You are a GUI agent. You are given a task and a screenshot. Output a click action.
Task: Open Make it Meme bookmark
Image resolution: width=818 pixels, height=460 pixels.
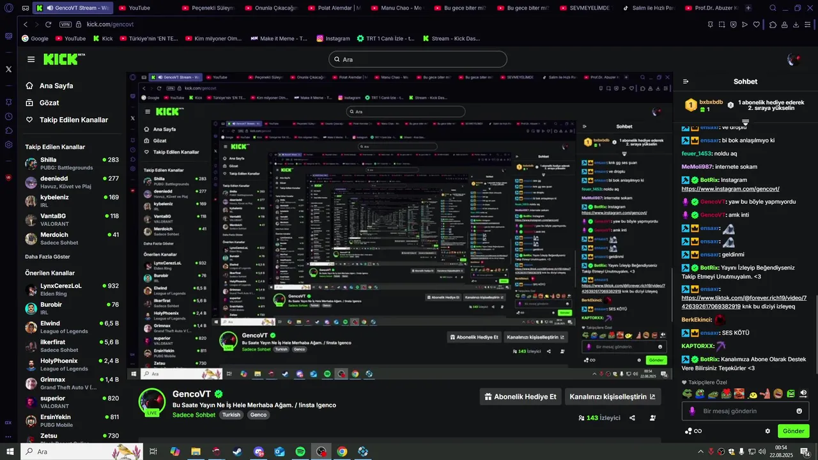[x=279, y=38]
